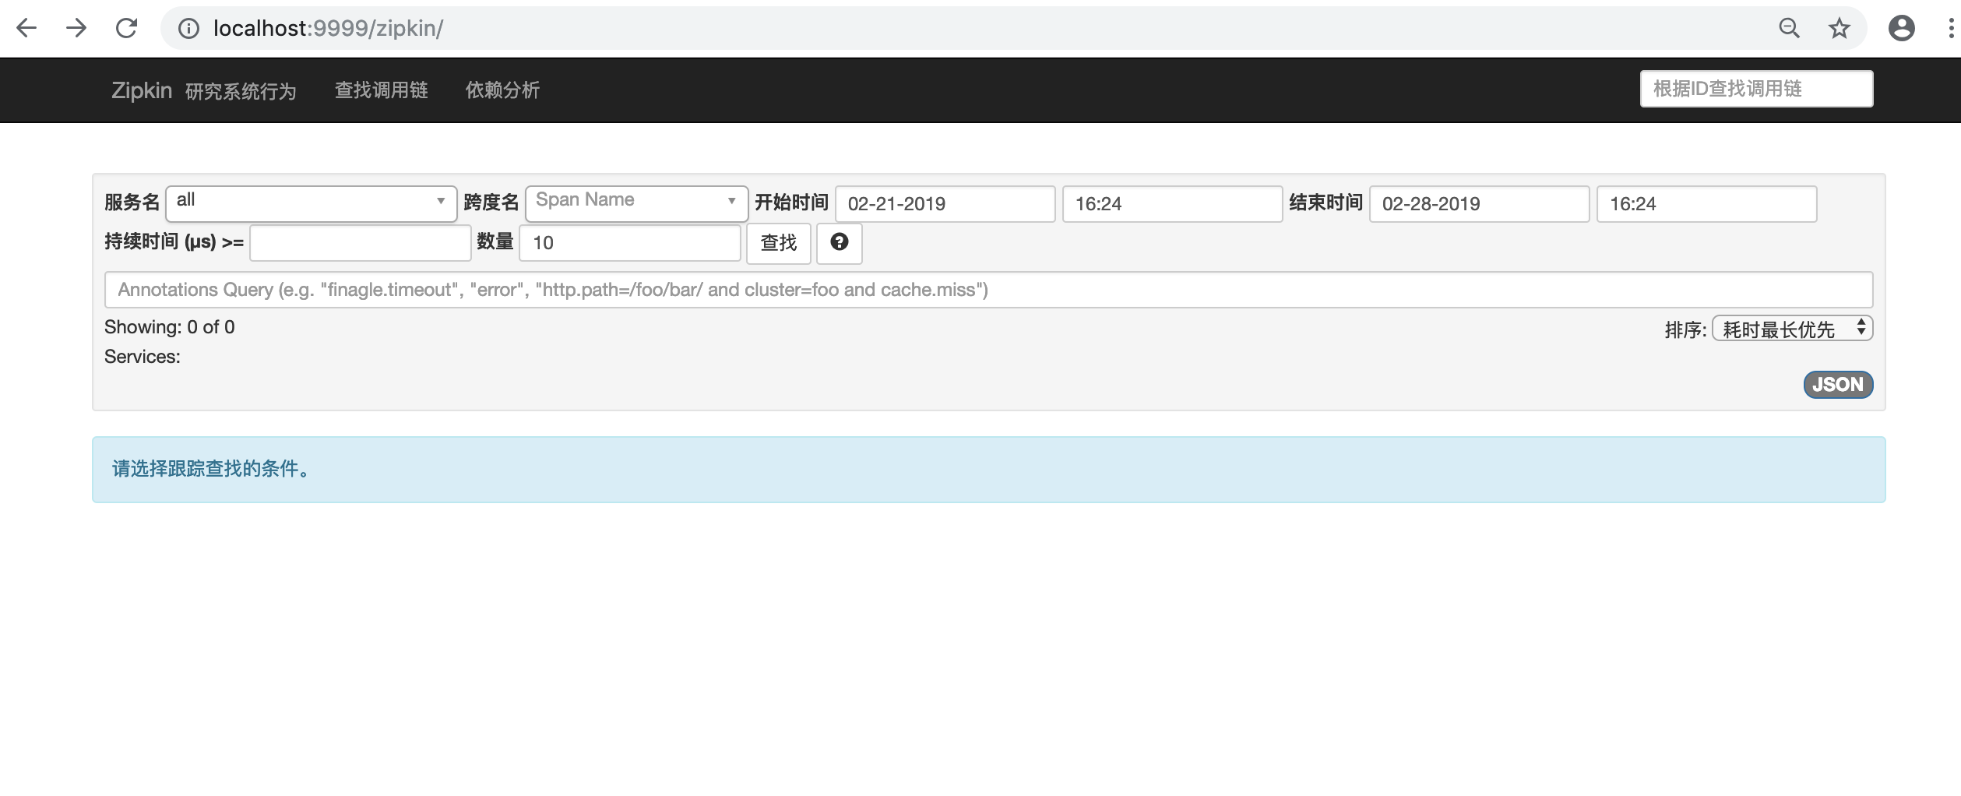View site information icon in address bar
This screenshot has height=796, width=1961.
point(188,29)
